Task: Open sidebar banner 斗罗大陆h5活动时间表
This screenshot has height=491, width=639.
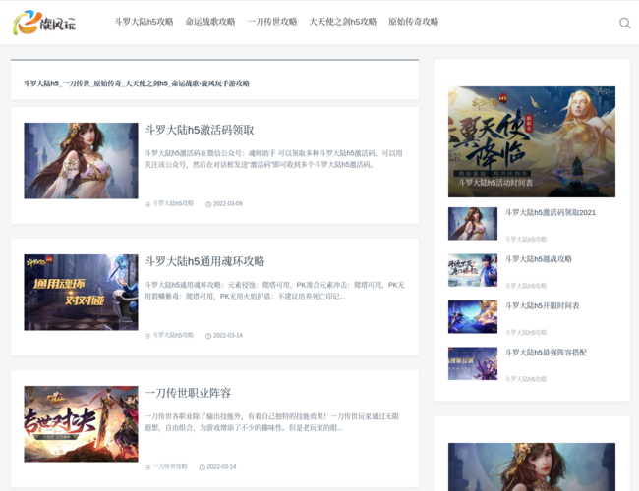Action: [532, 141]
